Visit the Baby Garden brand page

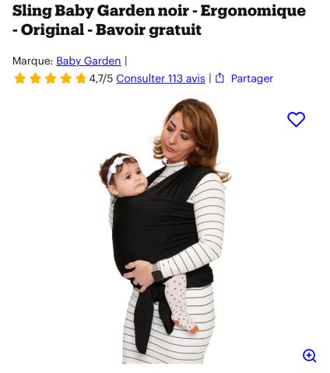(x=89, y=61)
